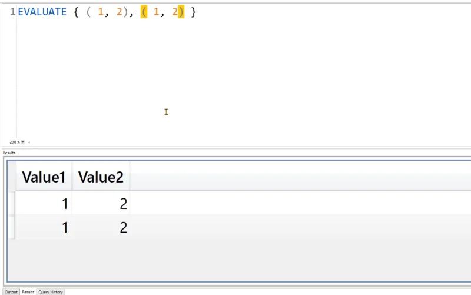Click the Value1 column header
This screenshot has height=295, width=471.
[44, 177]
